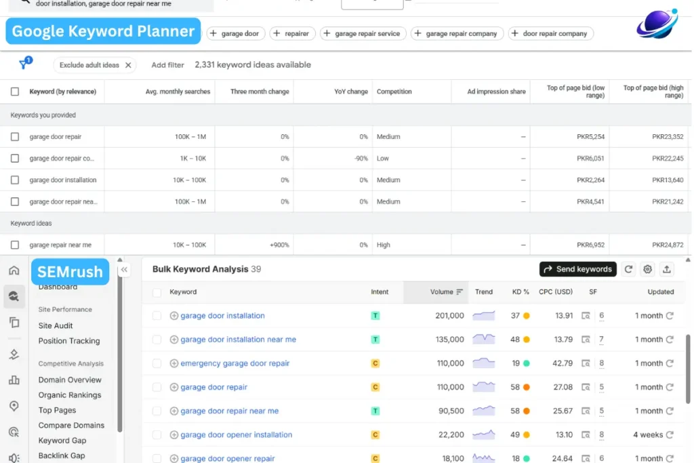
Task: Add garage door repair near me via plus icon
Action: 174,411
